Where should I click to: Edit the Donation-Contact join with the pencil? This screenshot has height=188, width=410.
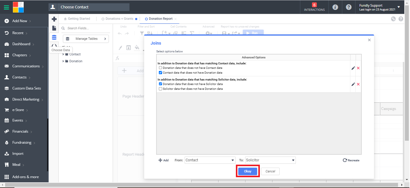coord(353,68)
